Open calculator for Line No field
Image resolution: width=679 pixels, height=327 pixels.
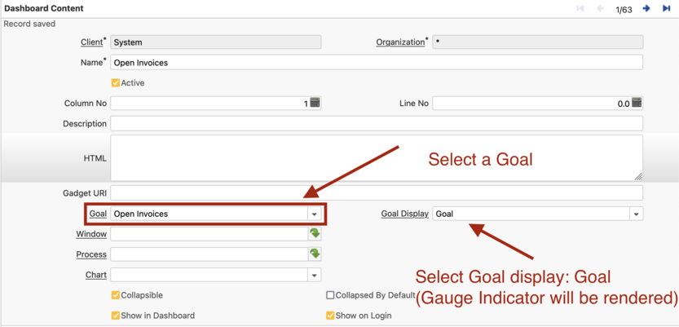pyautogui.click(x=637, y=104)
